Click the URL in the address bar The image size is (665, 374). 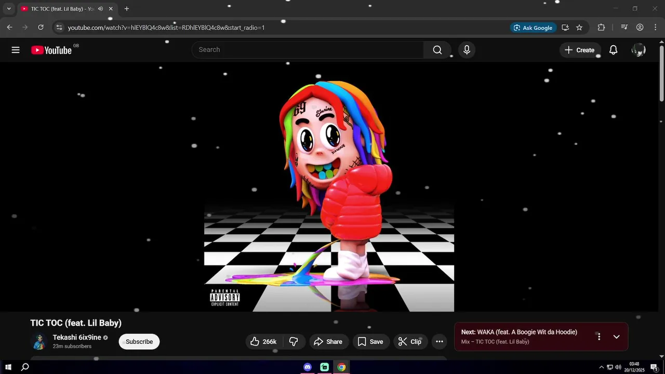[166, 28]
